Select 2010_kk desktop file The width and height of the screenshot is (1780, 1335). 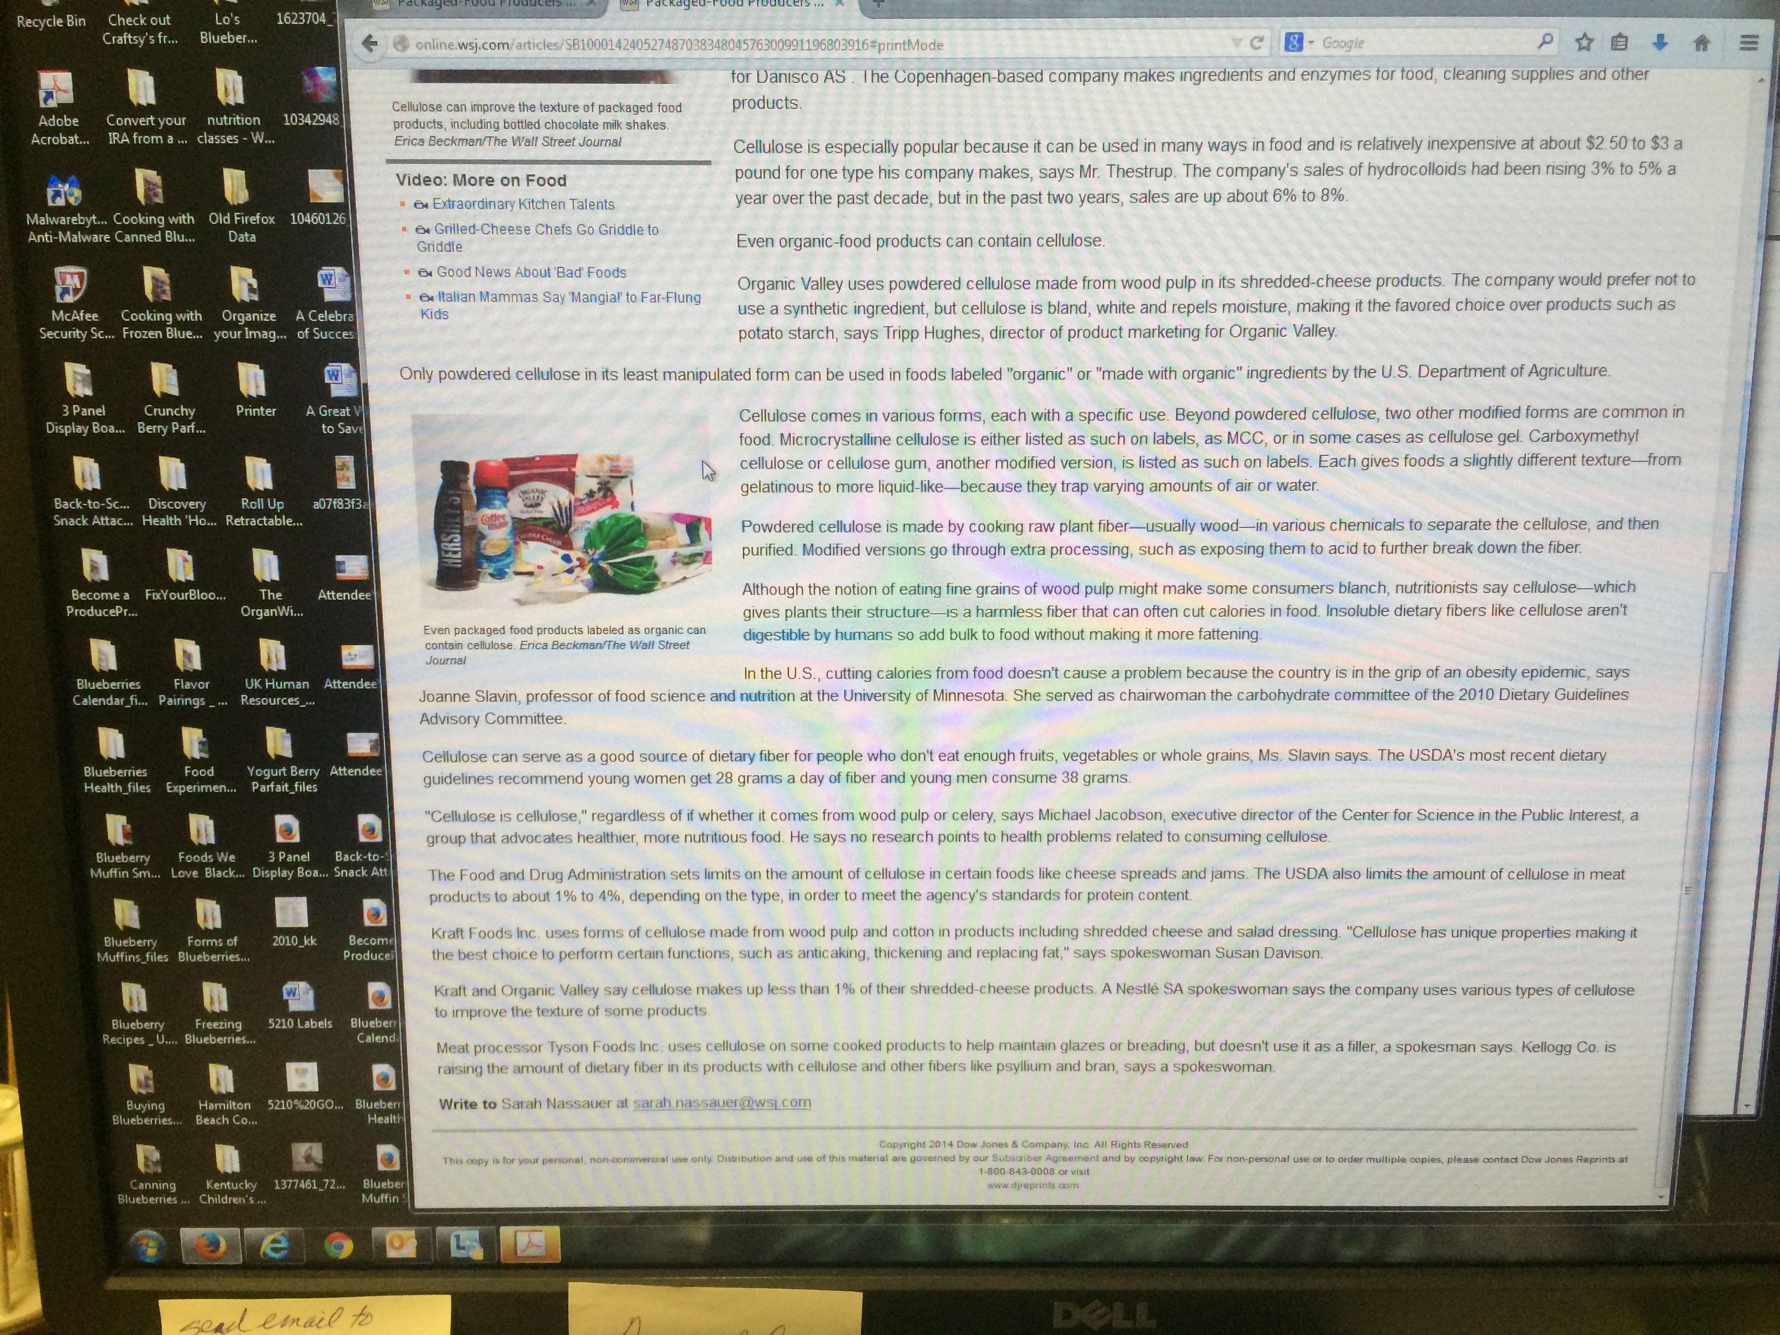tap(293, 923)
